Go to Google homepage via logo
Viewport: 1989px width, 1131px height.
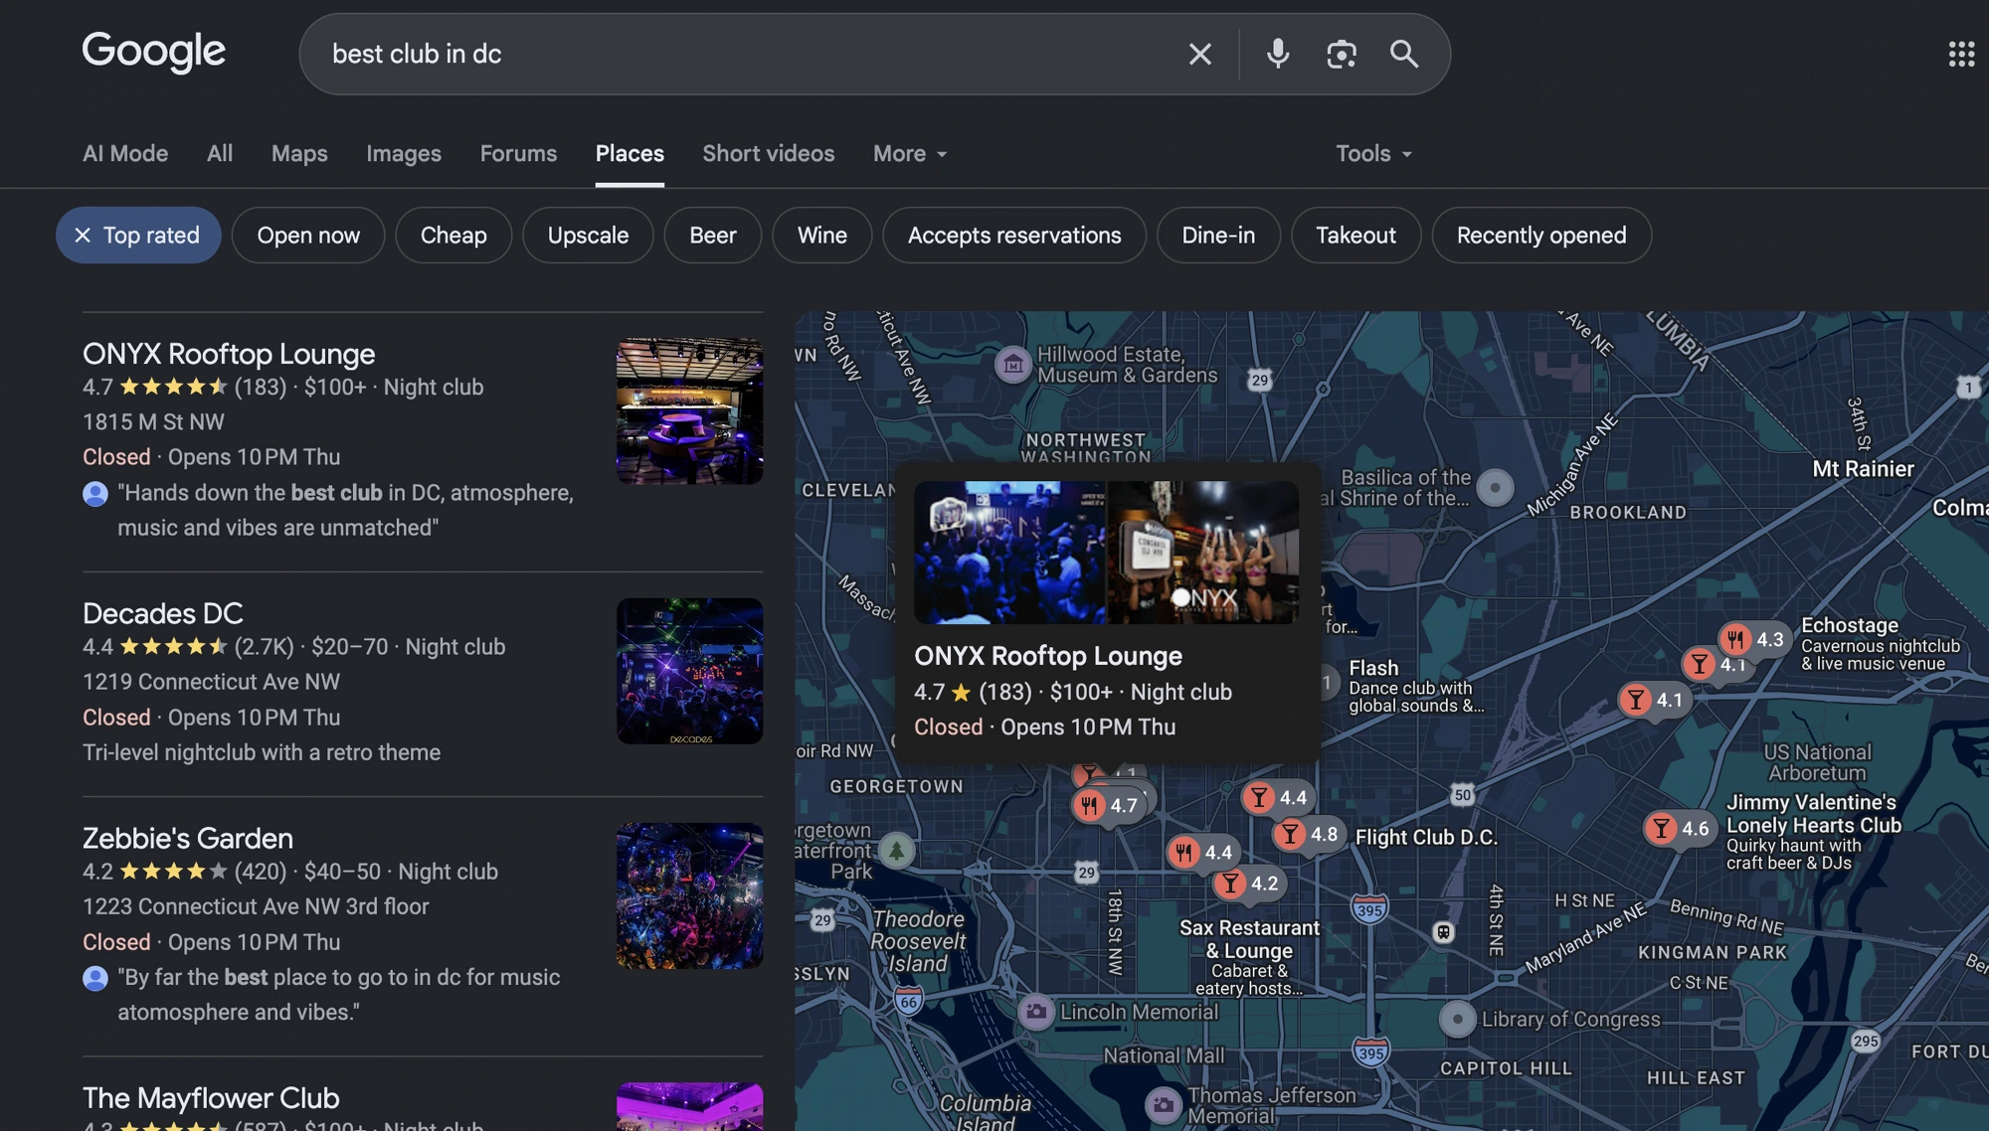[x=154, y=52]
